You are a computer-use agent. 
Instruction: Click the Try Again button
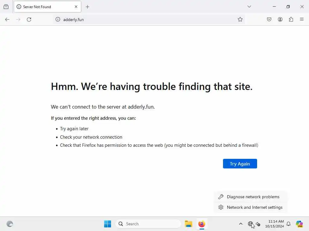[240, 164]
